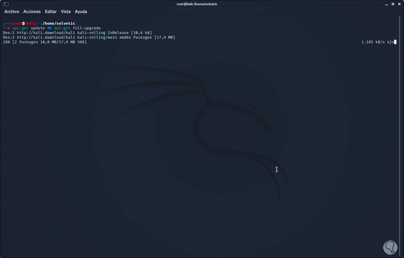Click the '/home/solvetic' path in the prompt
404x258 pixels.
click(59, 24)
